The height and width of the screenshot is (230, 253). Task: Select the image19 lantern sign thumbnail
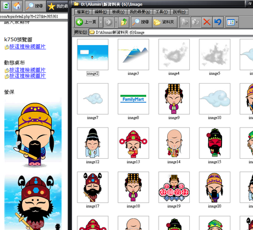[x=174, y=187]
